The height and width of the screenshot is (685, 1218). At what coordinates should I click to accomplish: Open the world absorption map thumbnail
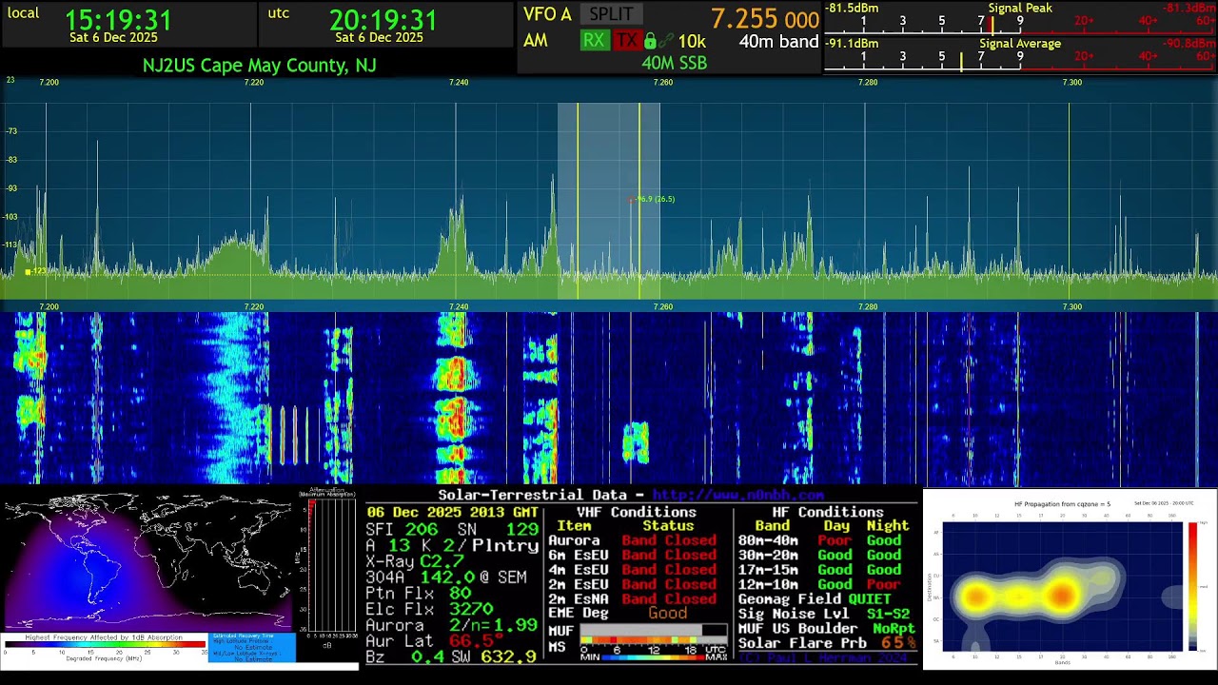pyautogui.click(x=148, y=561)
